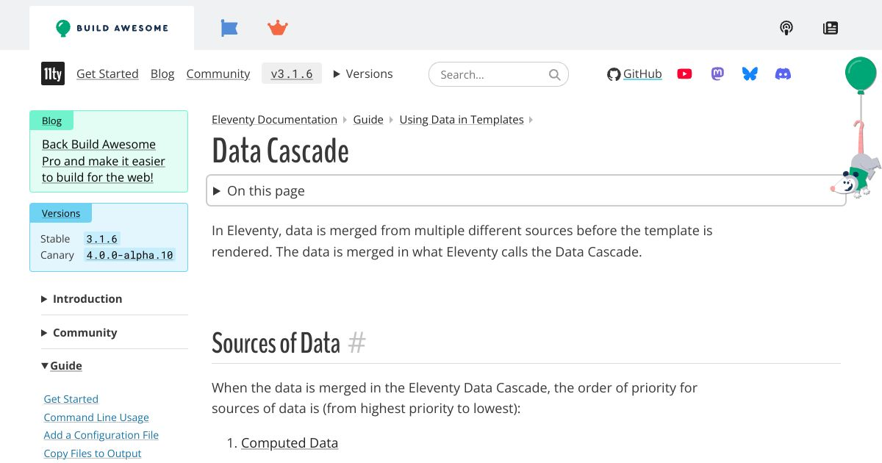Open the Guide breadcrumb
Viewport: 882px width, 463px height.
click(x=368, y=119)
